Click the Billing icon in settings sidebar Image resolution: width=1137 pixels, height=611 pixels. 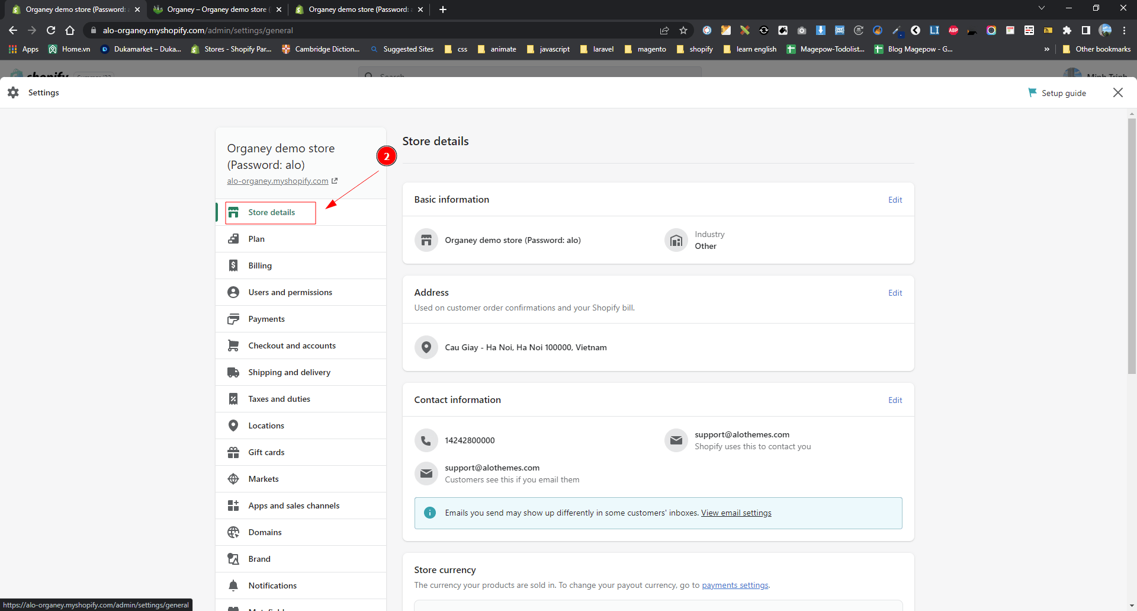(233, 265)
